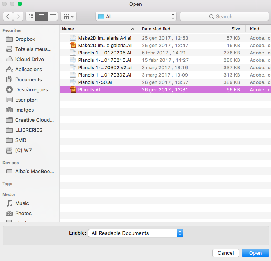Click the Photos camera icon
Viewport: 271px width, 261px height.
click(9, 214)
